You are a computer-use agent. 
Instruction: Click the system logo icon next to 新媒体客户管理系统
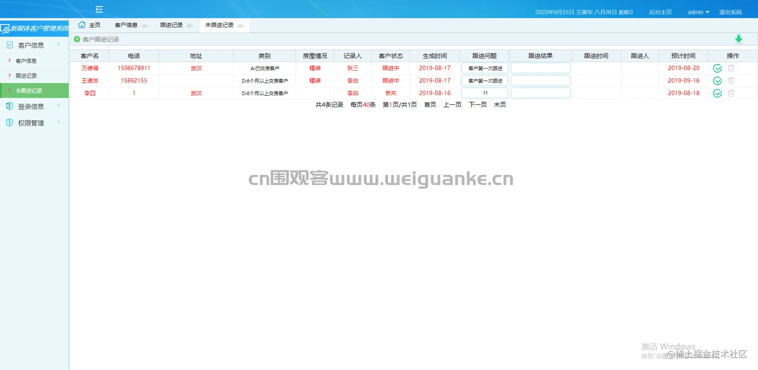click(5, 29)
